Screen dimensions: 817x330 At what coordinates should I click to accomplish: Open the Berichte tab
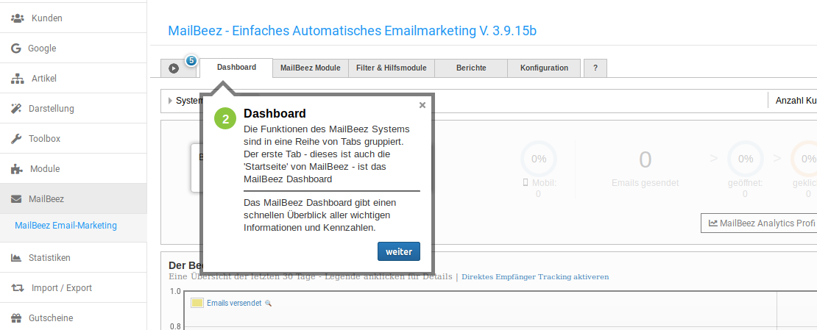pos(471,68)
